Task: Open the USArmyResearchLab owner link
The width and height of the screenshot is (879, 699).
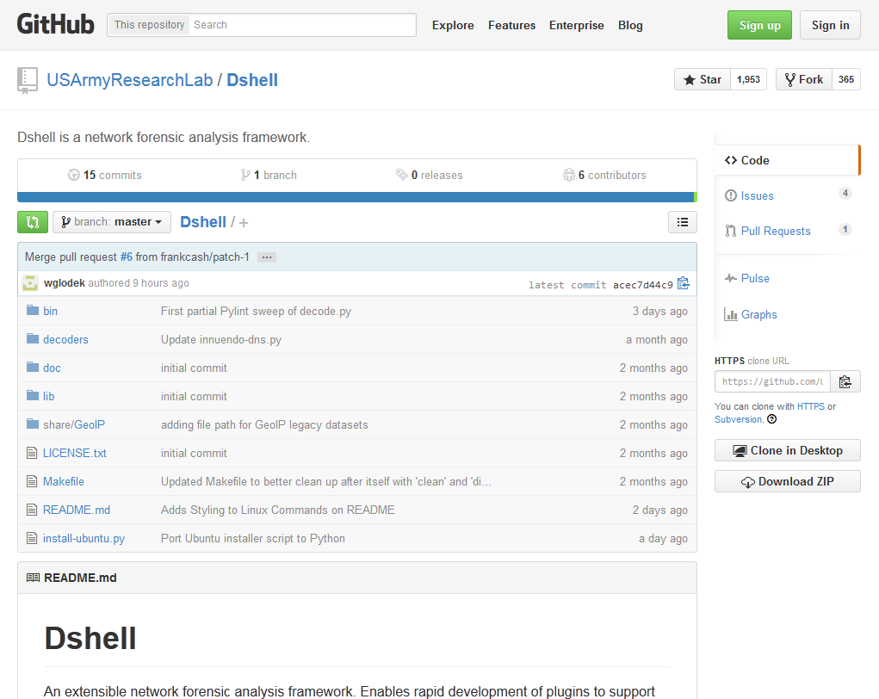Action: click(129, 80)
